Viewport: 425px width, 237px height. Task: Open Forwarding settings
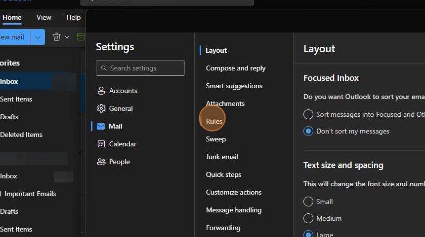click(x=223, y=228)
